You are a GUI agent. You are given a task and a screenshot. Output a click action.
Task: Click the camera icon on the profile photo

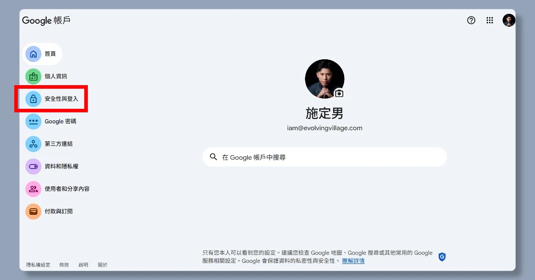339,93
